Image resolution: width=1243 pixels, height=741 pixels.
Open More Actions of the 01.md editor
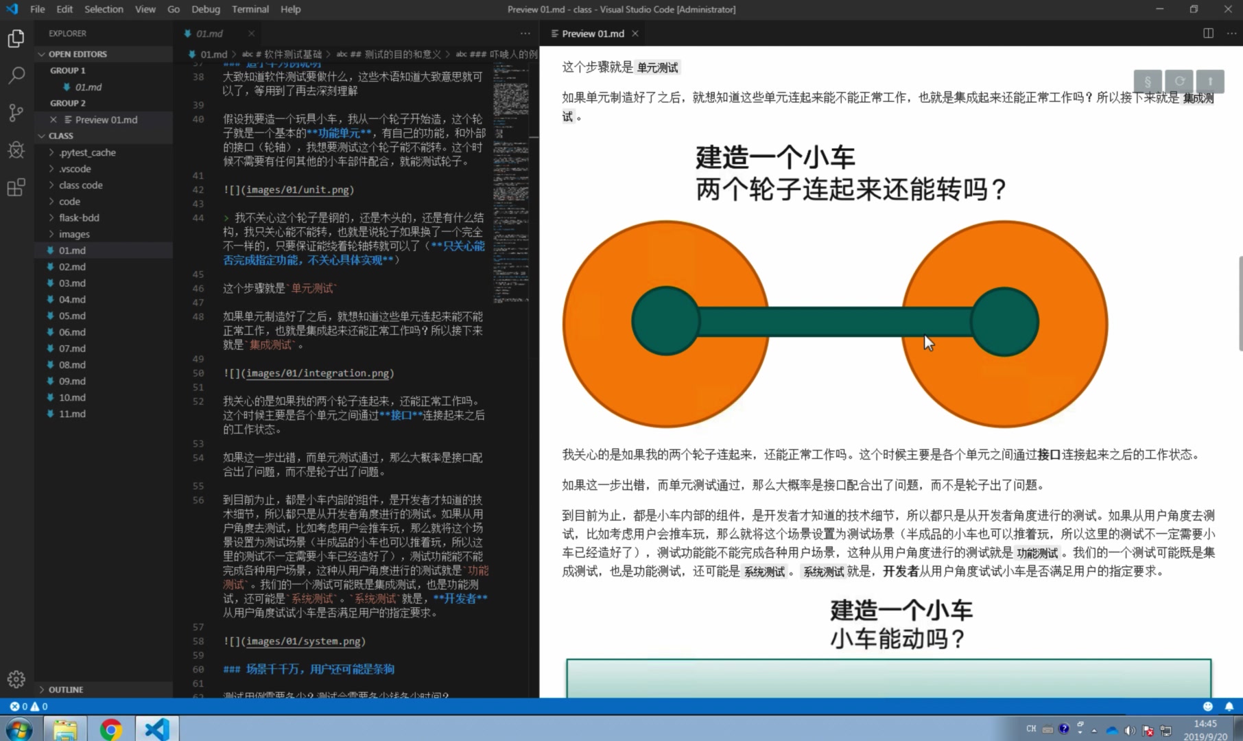[525, 33]
